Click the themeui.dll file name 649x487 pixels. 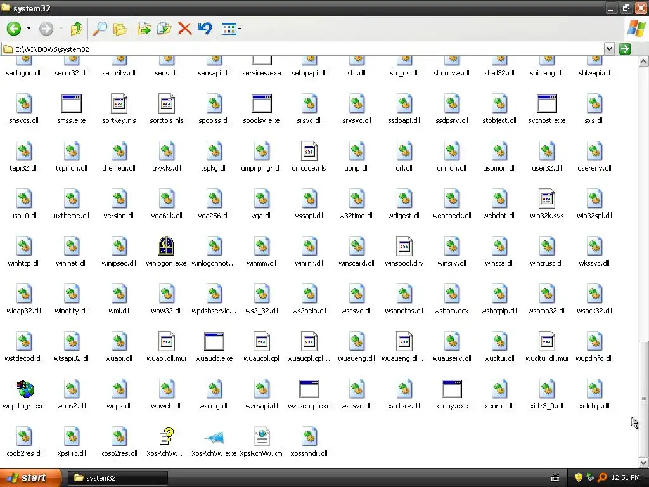(x=119, y=168)
